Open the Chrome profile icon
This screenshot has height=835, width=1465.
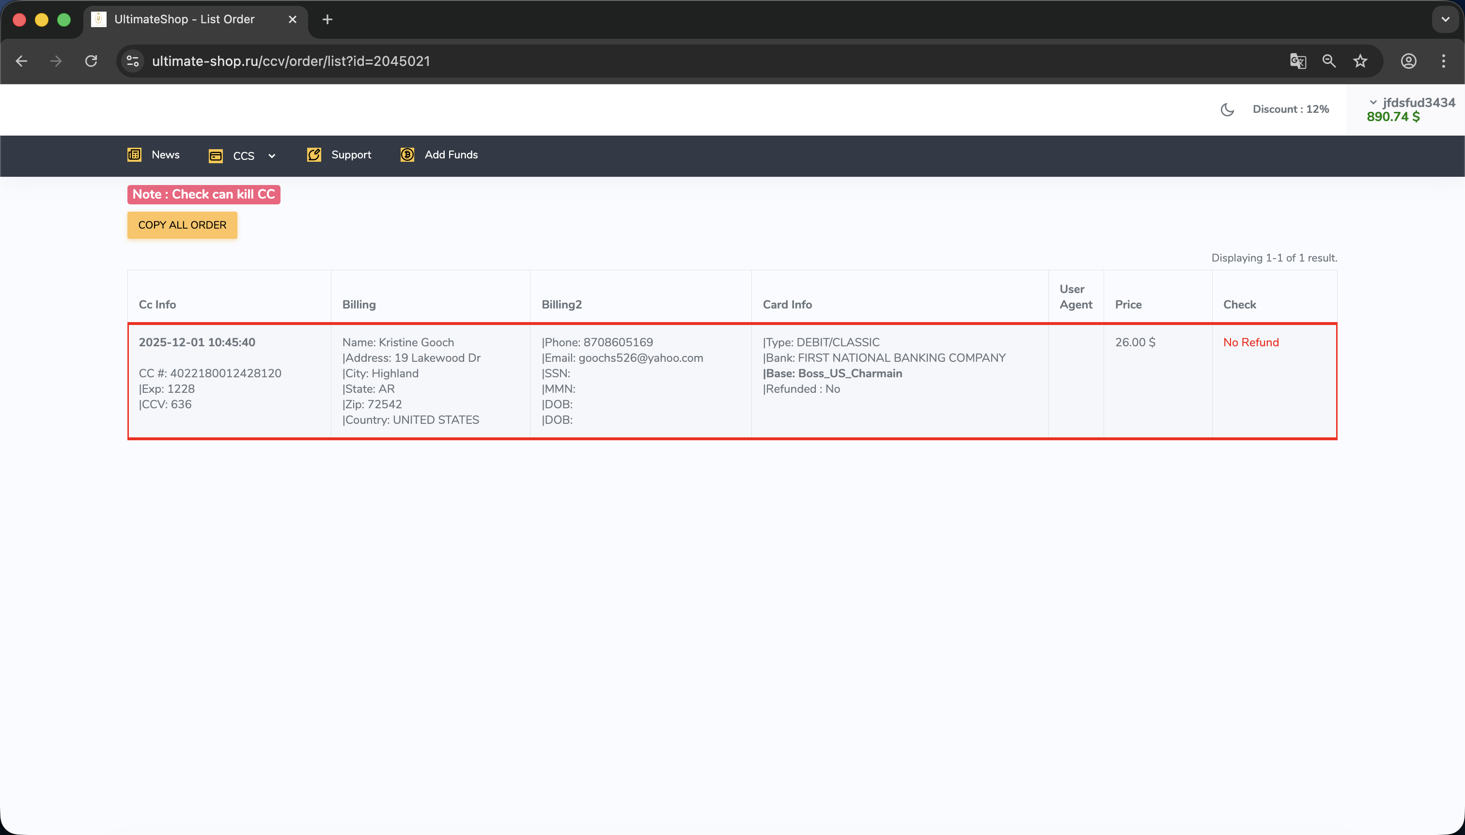point(1409,61)
